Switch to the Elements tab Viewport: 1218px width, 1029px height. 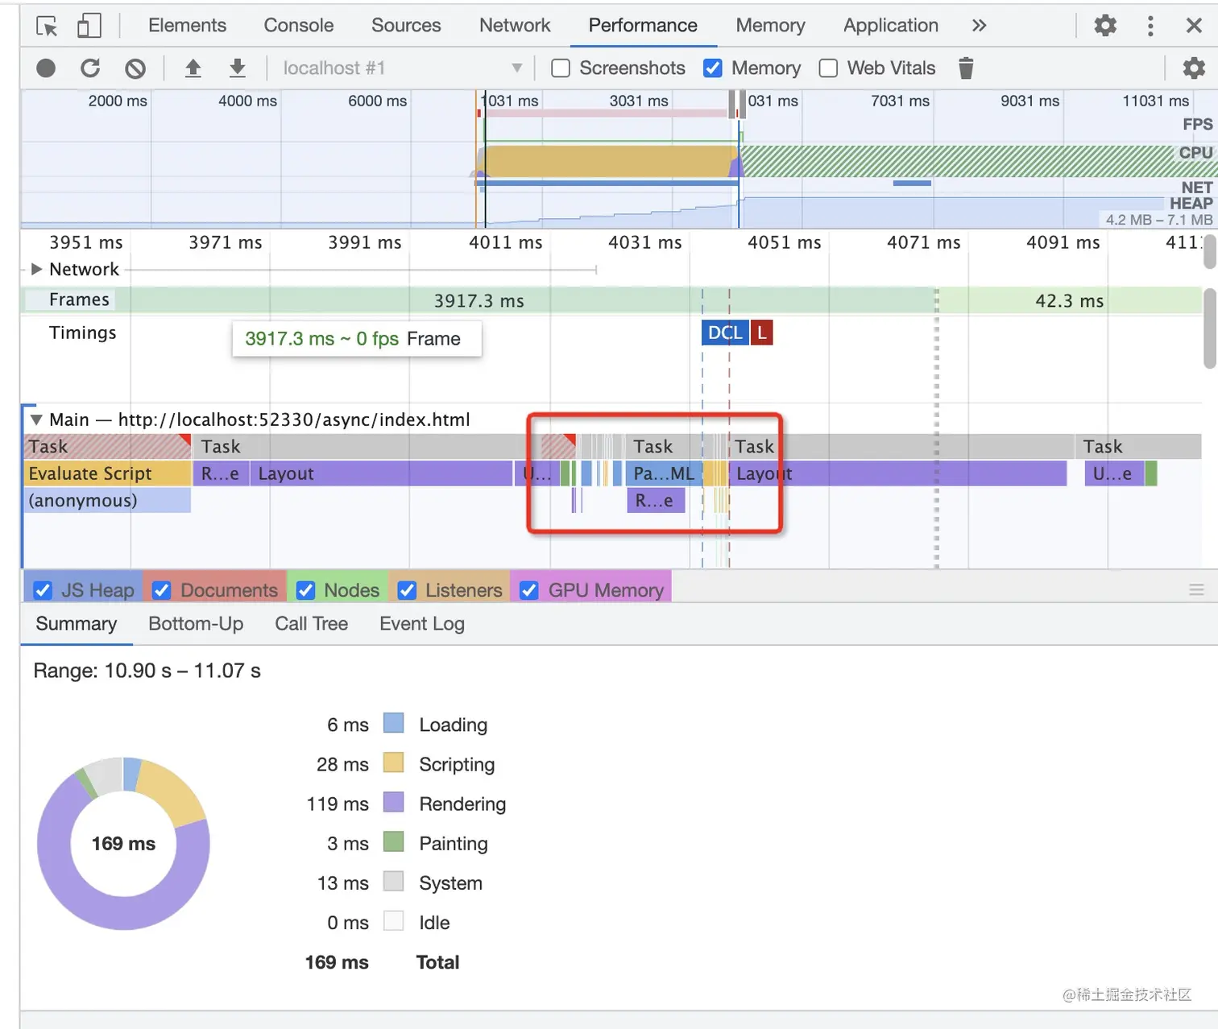click(x=187, y=26)
